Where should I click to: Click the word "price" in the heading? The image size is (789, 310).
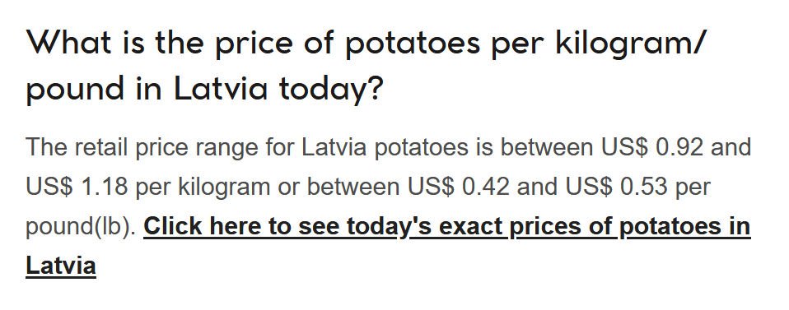pos(254,44)
